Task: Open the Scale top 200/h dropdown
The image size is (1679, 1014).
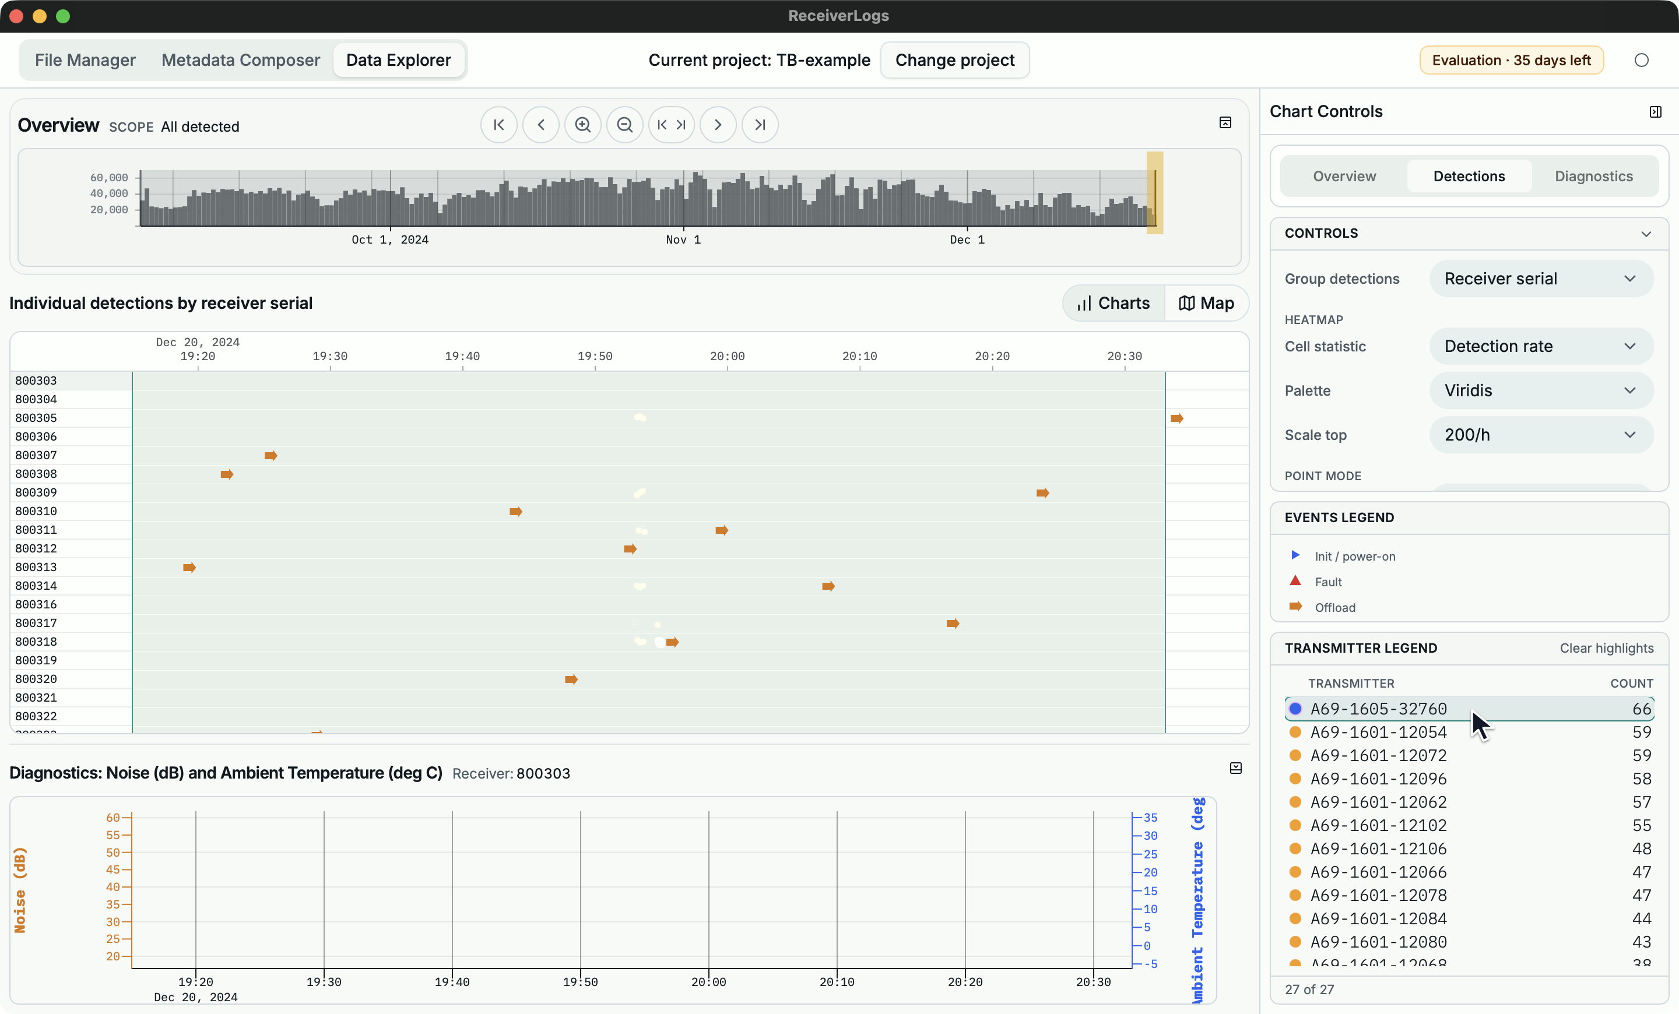Action: point(1541,435)
